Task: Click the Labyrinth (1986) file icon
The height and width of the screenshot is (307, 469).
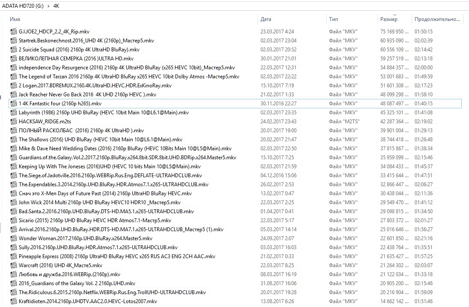Action: tap(14, 113)
